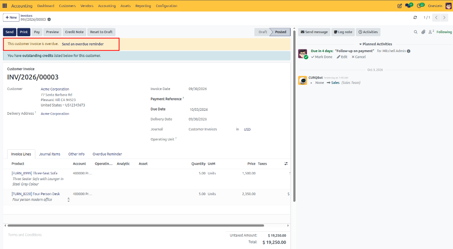The image size is (453, 249).
Task: Select the Draft status stage
Action: tap(262, 32)
